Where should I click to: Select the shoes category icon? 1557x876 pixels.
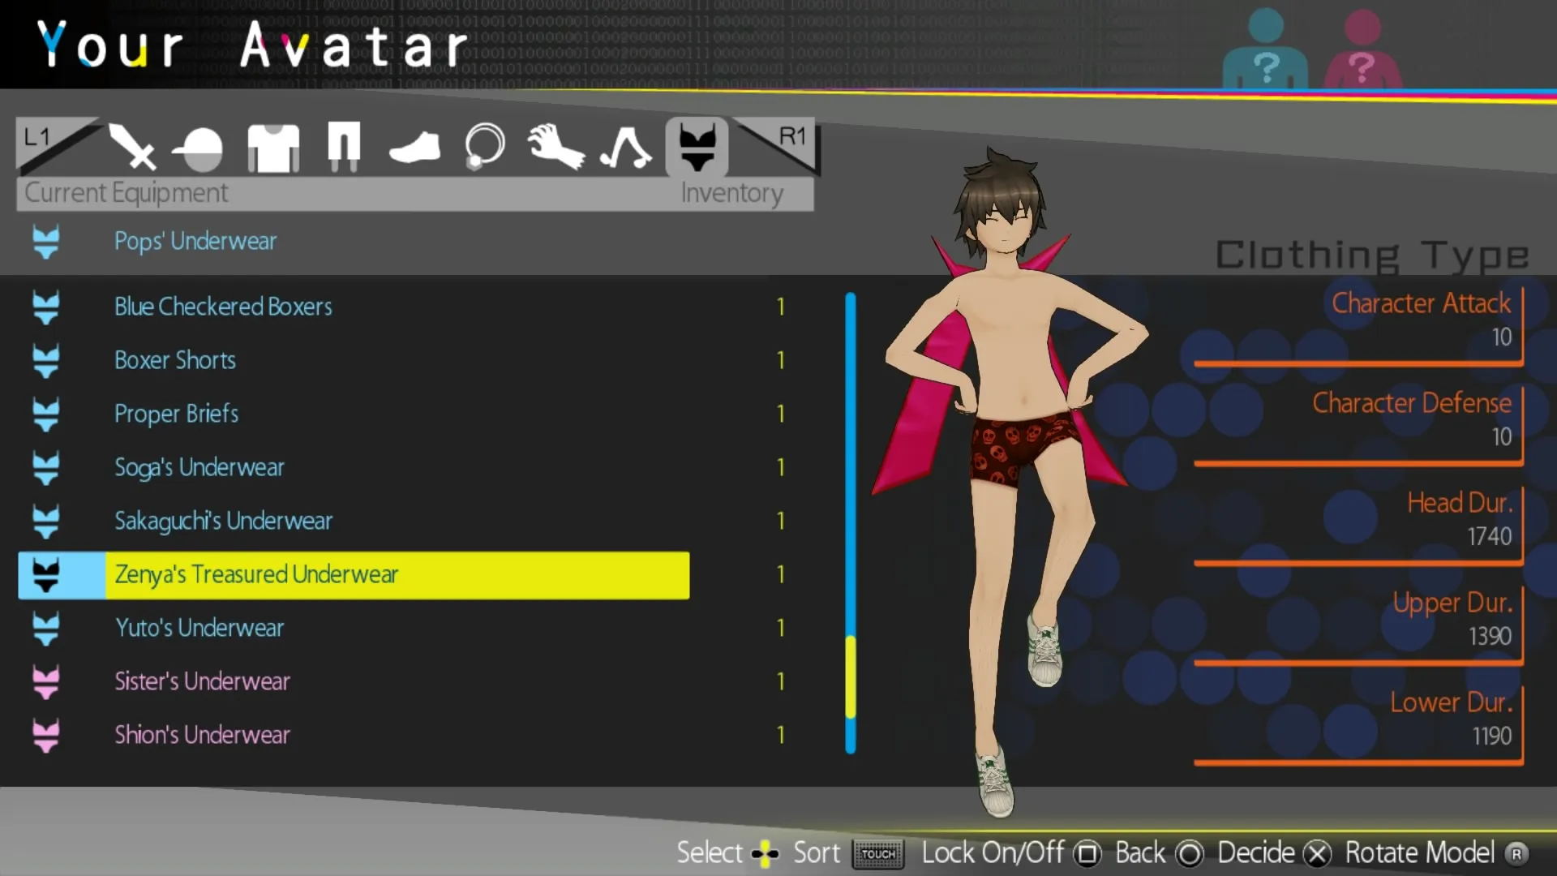coord(414,148)
